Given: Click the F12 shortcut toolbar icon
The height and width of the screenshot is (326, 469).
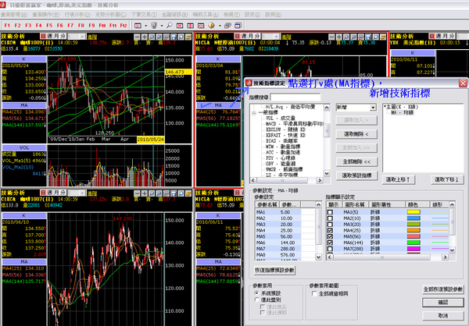Looking at the screenshot, I should (x=122, y=25).
